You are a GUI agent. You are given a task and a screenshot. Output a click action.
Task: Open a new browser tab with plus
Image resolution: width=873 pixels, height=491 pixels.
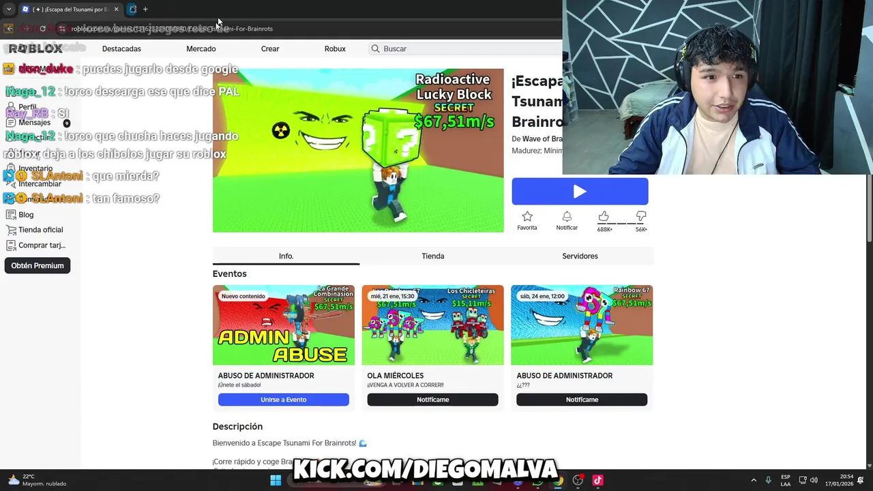click(145, 9)
